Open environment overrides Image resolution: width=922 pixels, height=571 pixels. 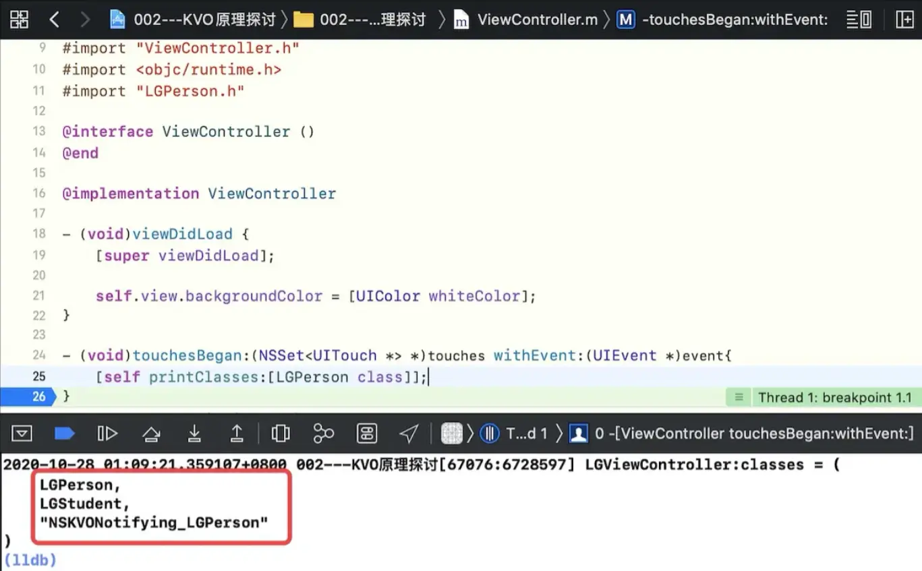coord(366,433)
